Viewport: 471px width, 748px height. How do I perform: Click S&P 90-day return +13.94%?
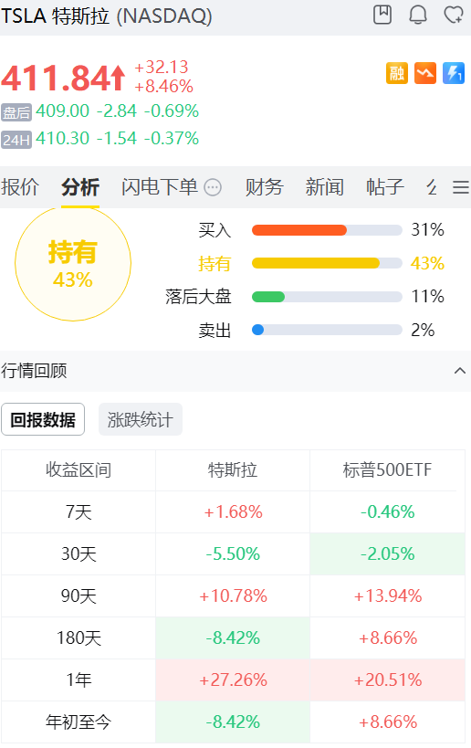point(387,596)
